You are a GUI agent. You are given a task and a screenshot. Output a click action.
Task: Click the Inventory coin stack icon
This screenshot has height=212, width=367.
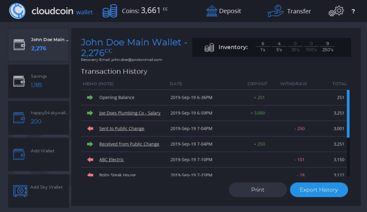click(x=209, y=48)
